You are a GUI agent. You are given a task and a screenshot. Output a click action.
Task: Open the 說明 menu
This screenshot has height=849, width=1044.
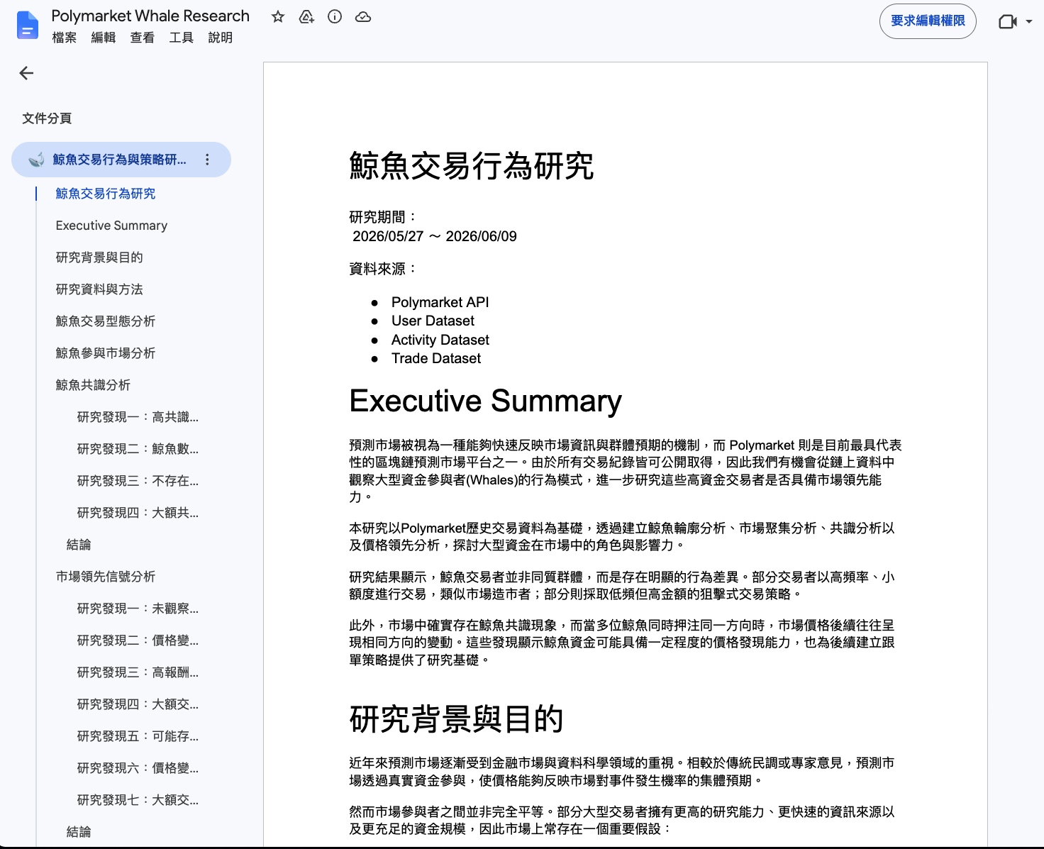coord(221,38)
